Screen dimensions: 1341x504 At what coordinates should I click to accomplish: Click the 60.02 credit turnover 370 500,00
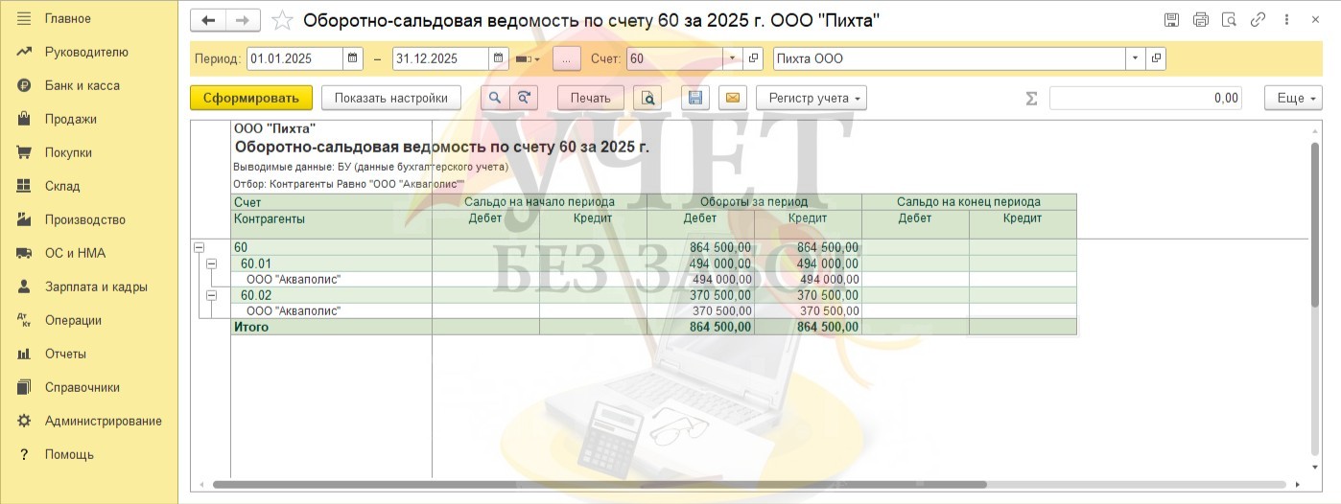(x=809, y=295)
